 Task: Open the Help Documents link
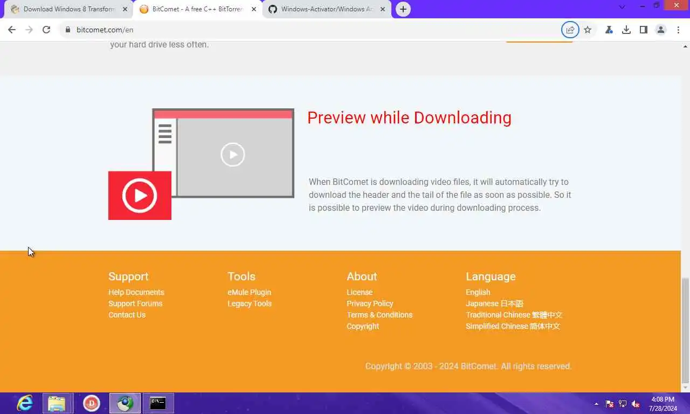tap(136, 292)
